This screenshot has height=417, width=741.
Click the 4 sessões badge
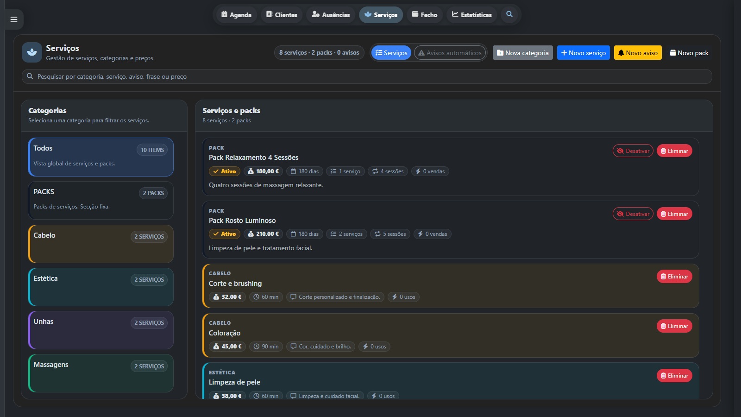(x=388, y=171)
